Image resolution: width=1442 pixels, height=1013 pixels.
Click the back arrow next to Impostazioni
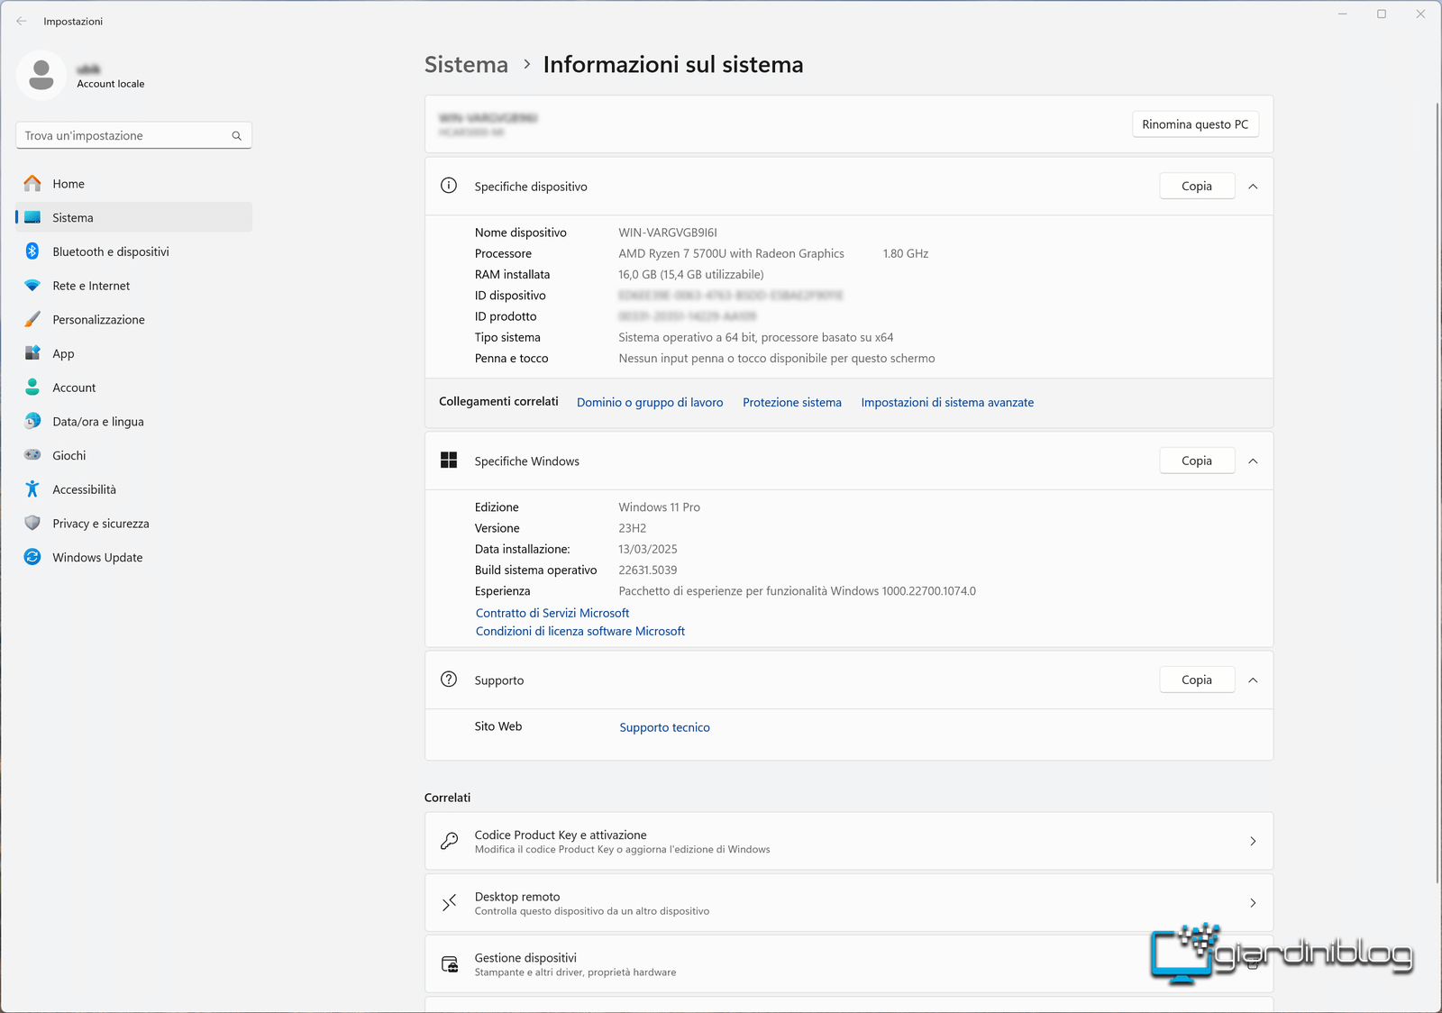click(22, 21)
